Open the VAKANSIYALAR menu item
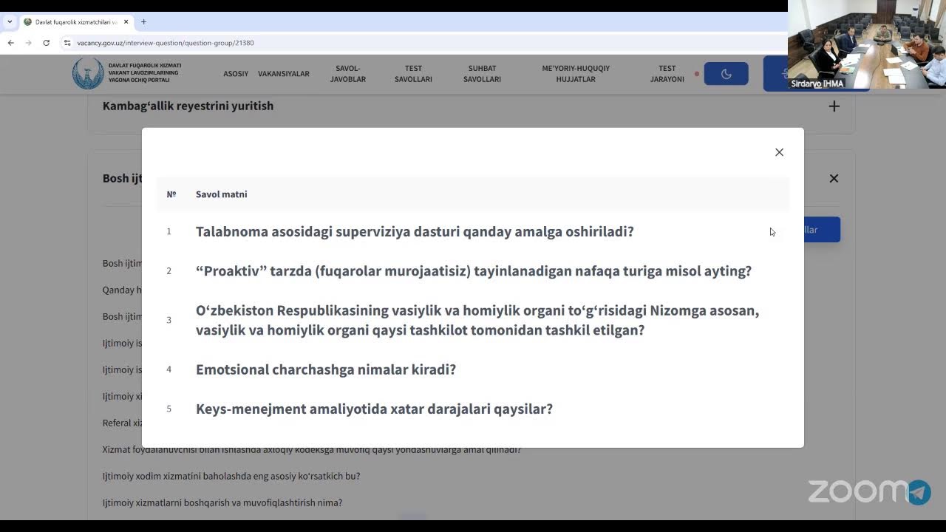Image resolution: width=946 pixels, height=532 pixels. coord(284,74)
